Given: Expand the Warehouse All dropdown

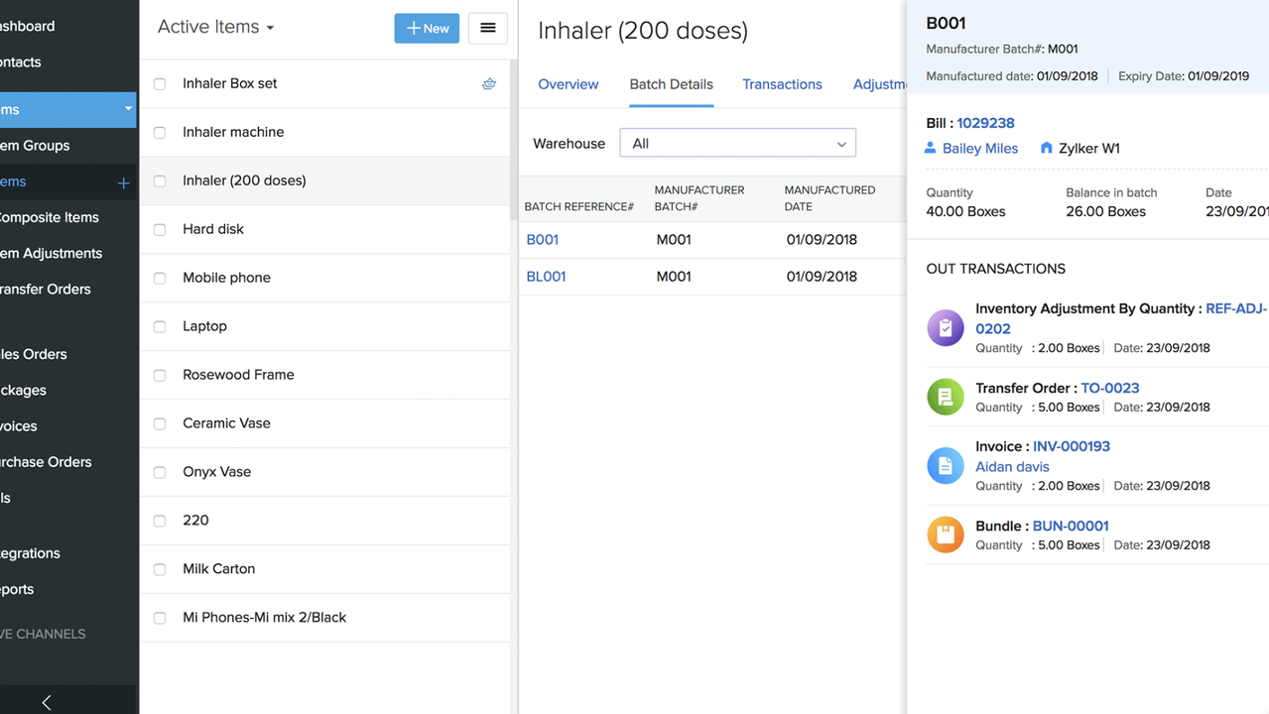Looking at the screenshot, I should coord(737,144).
